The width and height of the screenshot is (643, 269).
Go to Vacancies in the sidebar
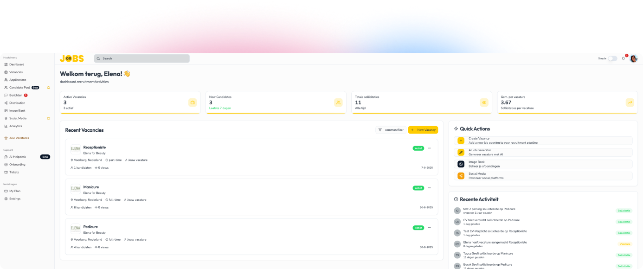(16, 72)
